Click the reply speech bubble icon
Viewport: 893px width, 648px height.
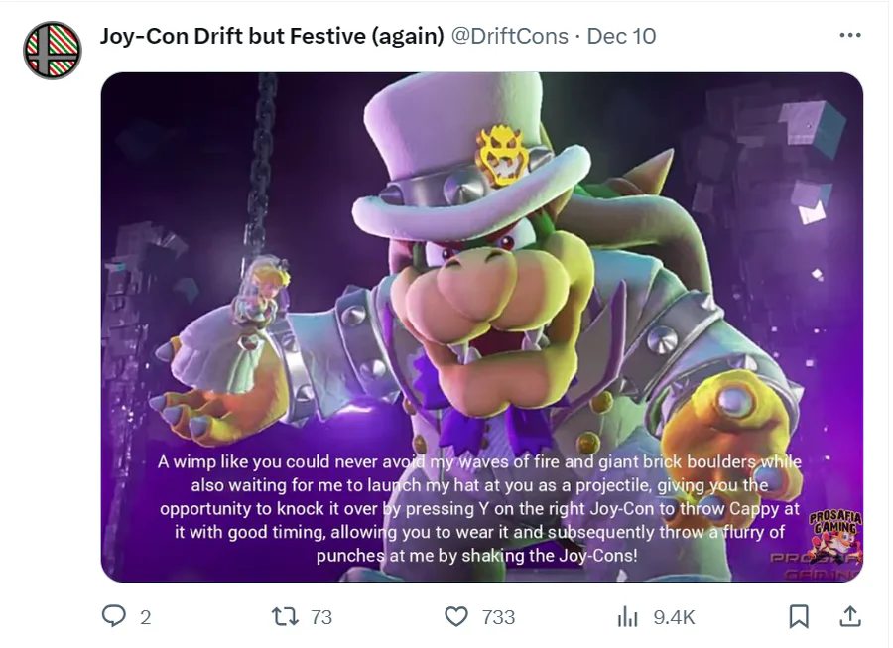tap(114, 616)
